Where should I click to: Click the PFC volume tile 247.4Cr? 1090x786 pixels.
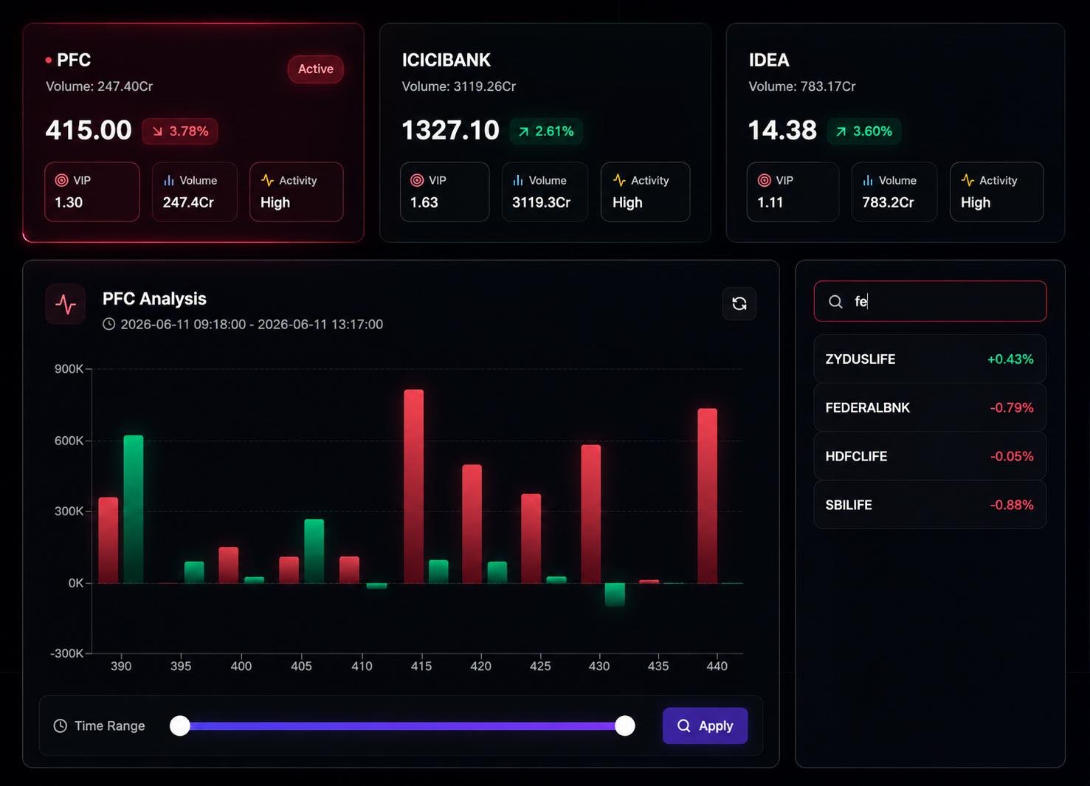point(195,192)
